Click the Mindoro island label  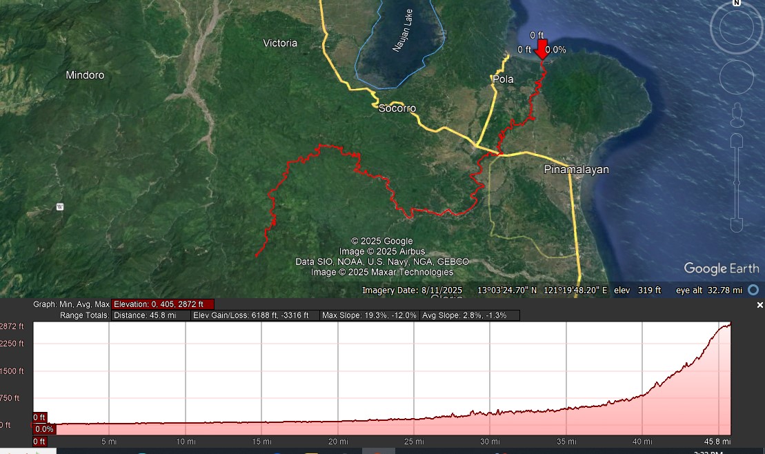point(85,75)
